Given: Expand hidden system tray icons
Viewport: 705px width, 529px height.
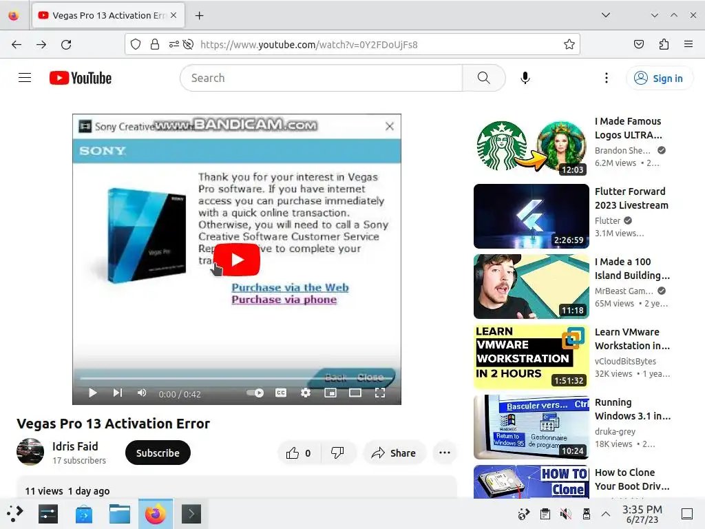Looking at the screenshot, I should [x=606, y=514].
